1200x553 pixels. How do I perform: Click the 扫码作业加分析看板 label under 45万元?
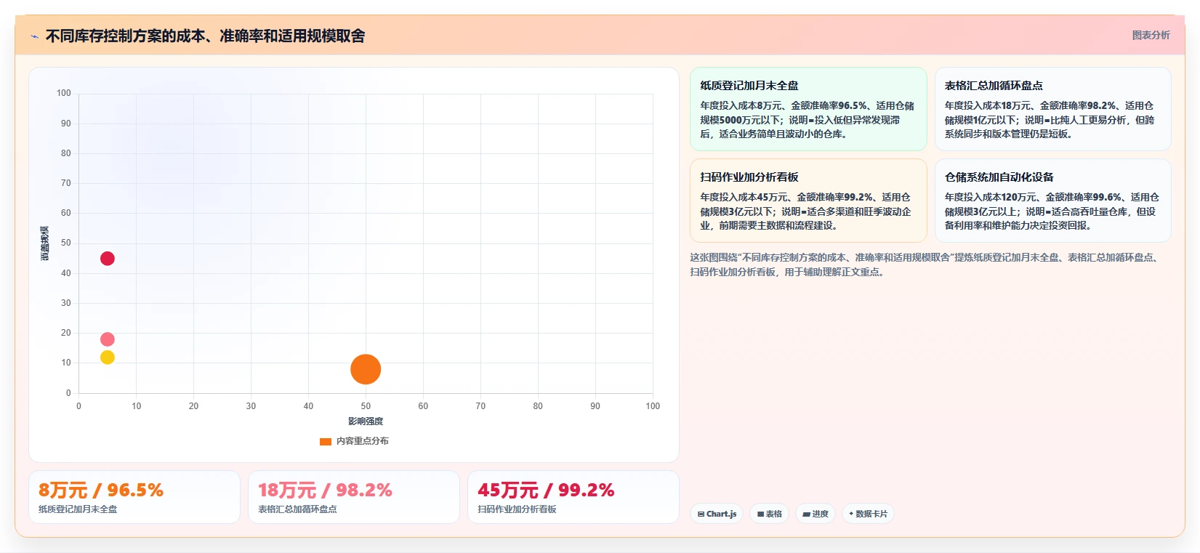pos(517,509)
